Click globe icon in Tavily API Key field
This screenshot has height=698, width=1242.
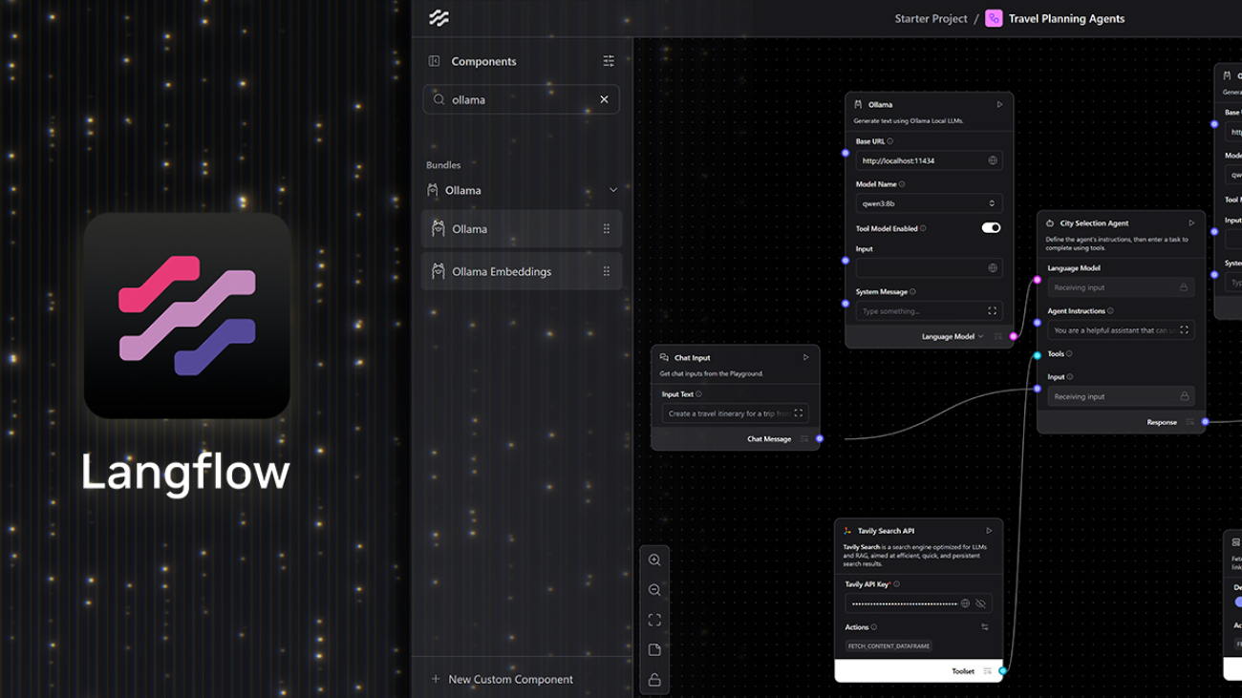(965, 603)
